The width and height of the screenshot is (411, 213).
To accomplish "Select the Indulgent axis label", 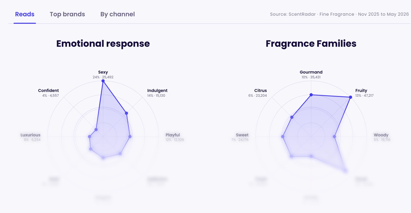I will (x=157, y=91).
